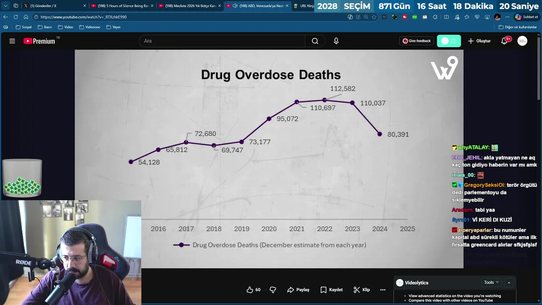Click into the YouTube Ara search field

point(222,41)
